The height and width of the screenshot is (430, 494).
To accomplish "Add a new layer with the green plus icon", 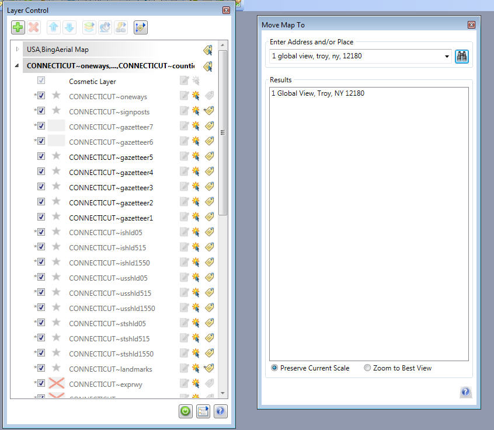I will [17, 27].
